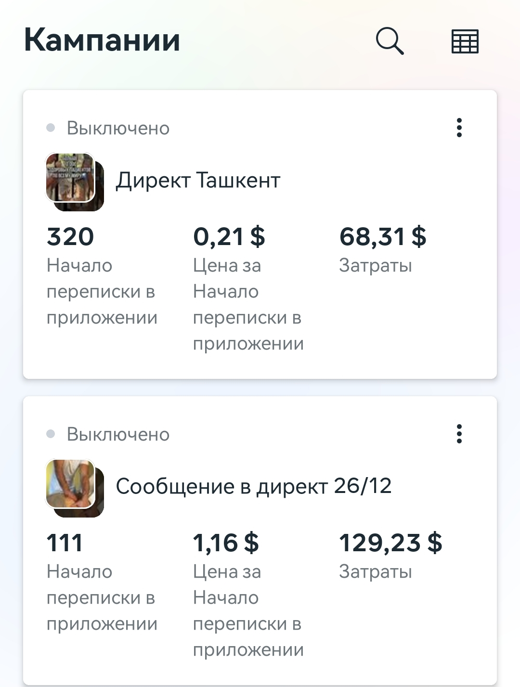Viewport: 520px width, 687px height.
Task: Select the 320 conversations started metric
Action: [70, 236]
